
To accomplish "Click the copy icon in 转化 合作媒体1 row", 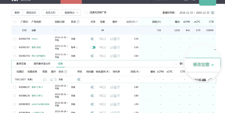I will 118,56.
